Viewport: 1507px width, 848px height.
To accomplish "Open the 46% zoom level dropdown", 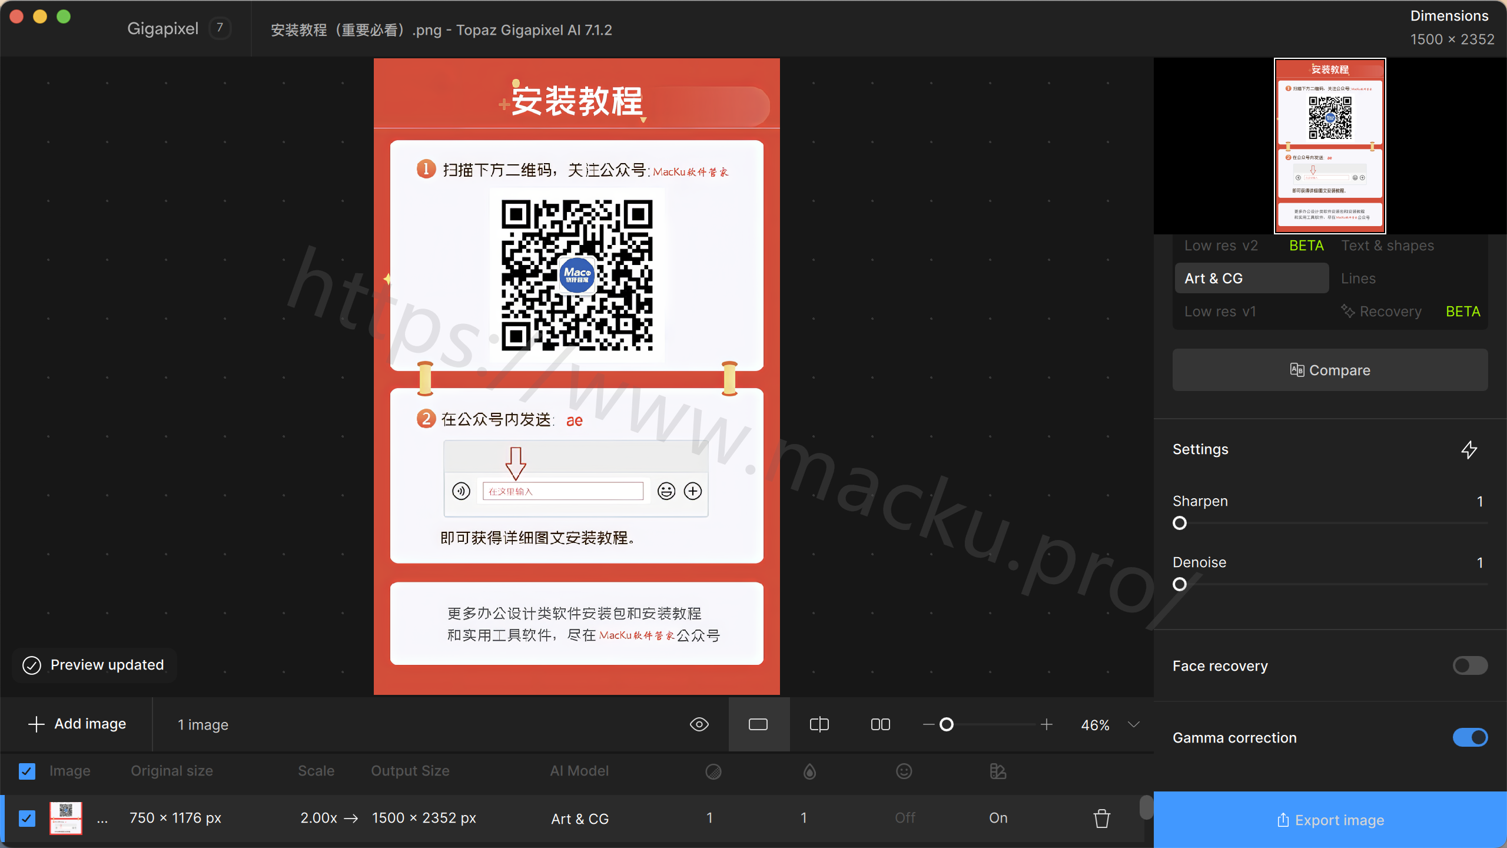I will click(x=1134, y=724).
